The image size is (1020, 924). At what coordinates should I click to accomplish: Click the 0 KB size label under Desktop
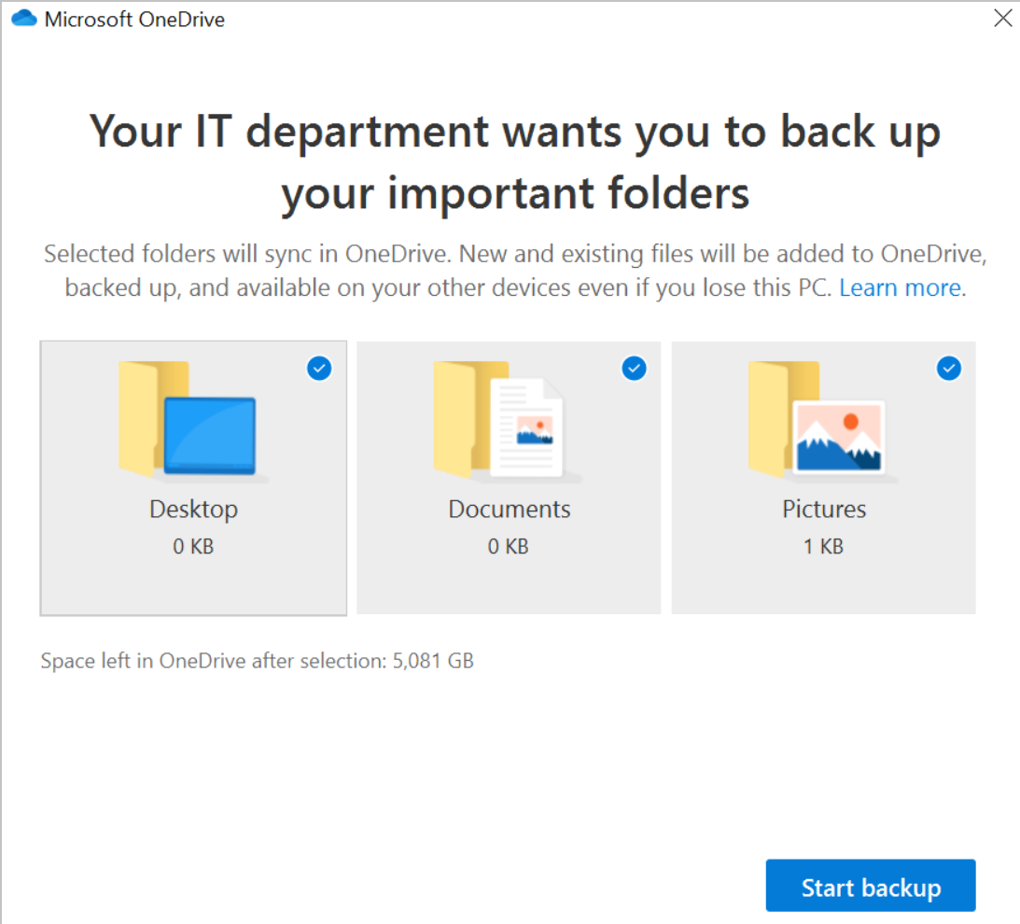click(192, 546)
